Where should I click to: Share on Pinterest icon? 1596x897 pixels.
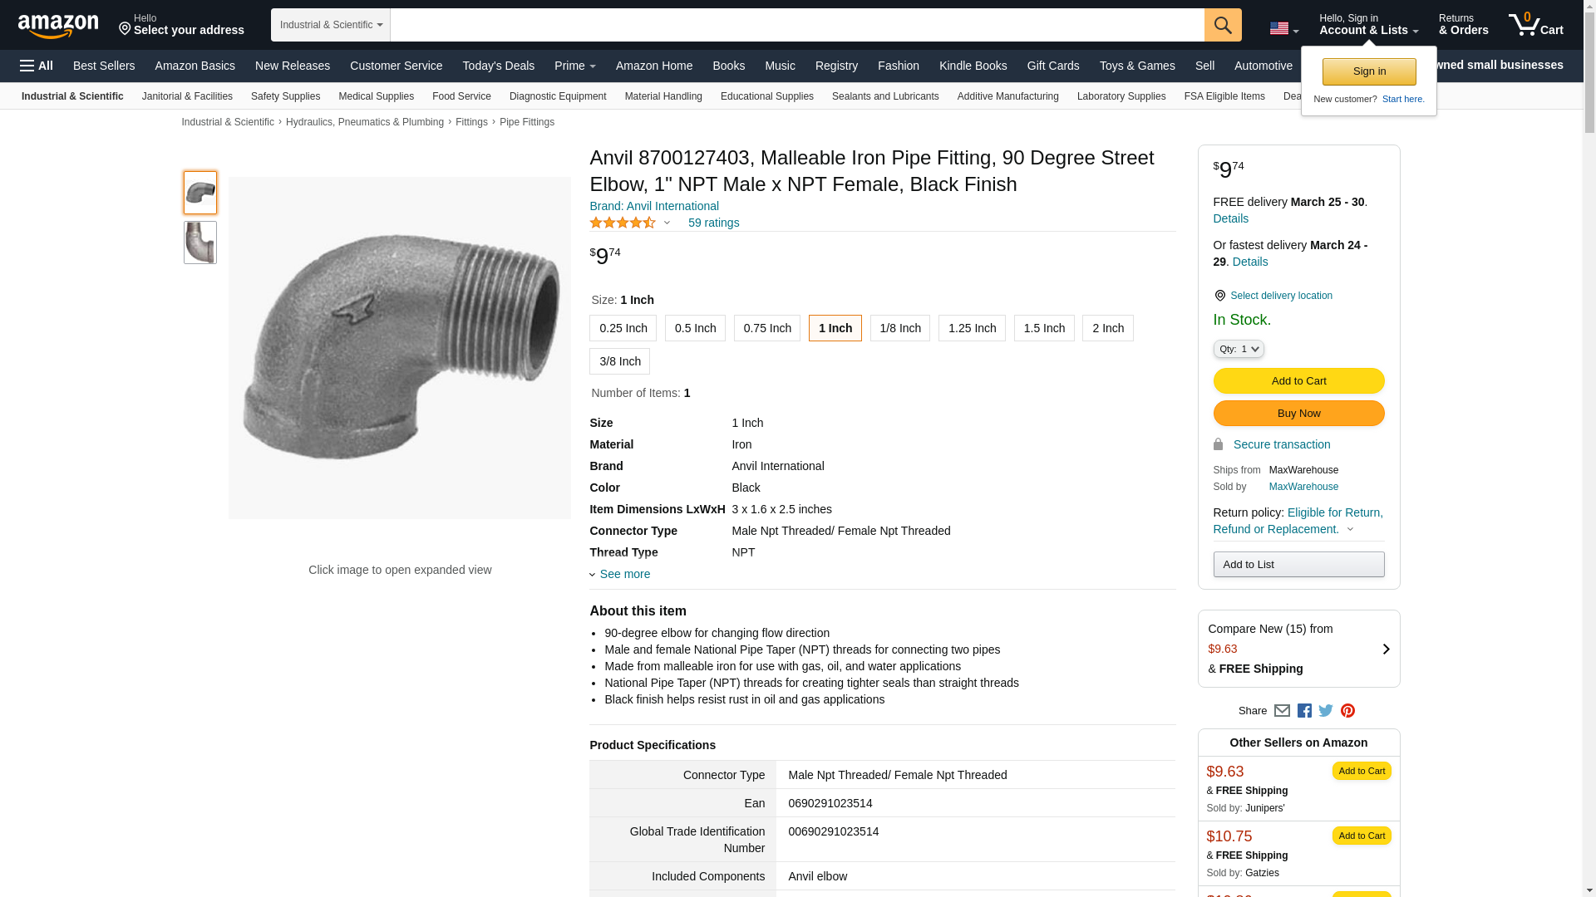[1347, 711]
